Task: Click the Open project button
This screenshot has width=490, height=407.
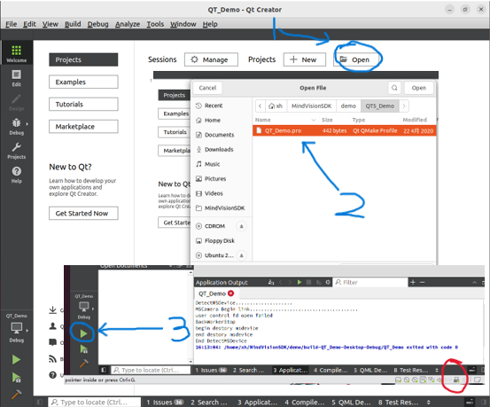Action: tap(354, 59)
